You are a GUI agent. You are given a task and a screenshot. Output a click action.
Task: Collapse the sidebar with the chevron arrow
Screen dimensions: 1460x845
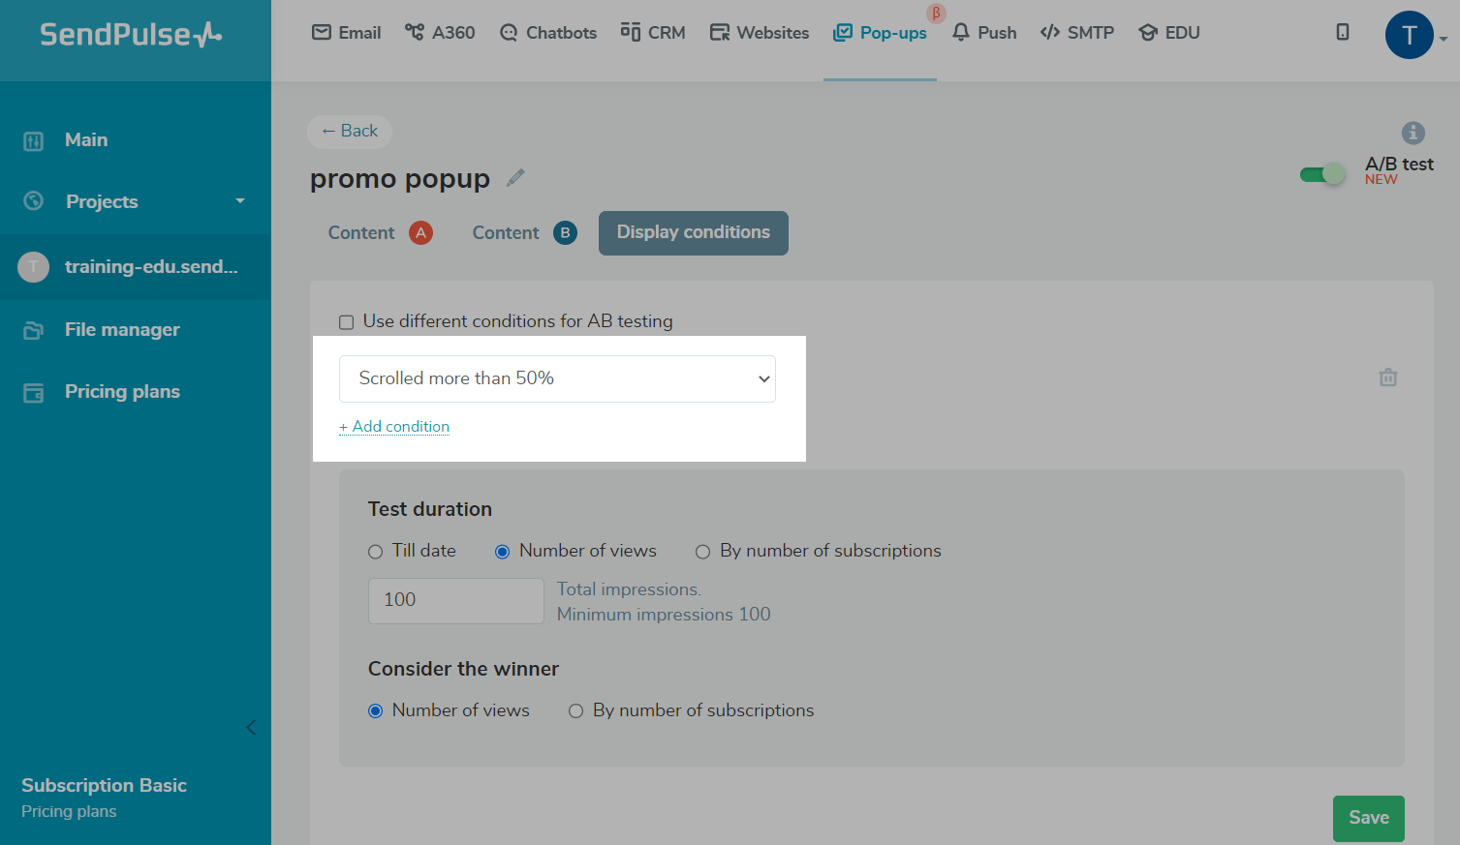click(x=251, y=728)
